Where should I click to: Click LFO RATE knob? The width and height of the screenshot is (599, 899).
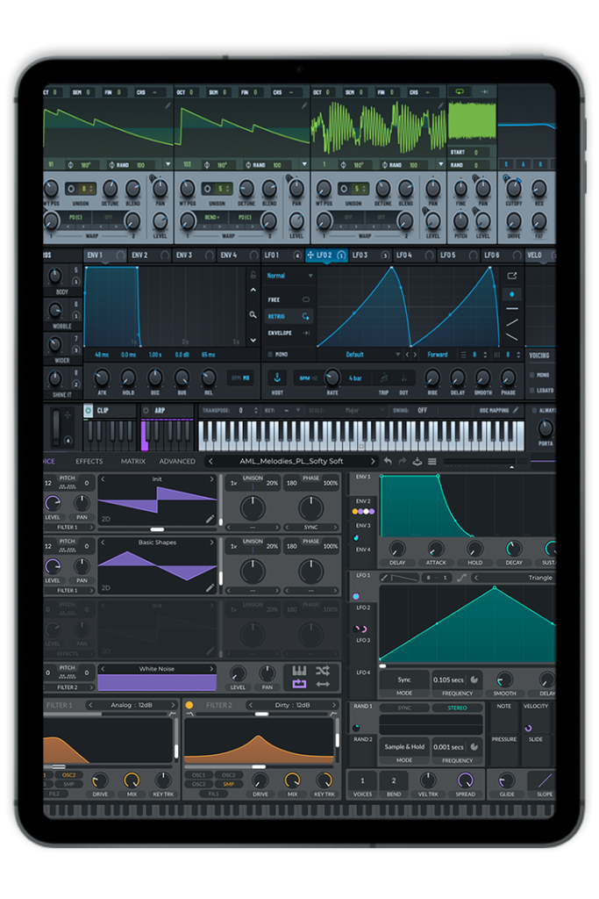tap(332, 378)
